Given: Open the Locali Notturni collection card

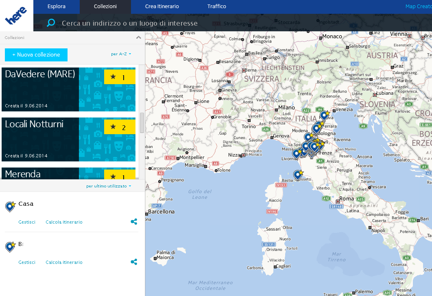Looking at the screenshot, I should coord(68,139).
